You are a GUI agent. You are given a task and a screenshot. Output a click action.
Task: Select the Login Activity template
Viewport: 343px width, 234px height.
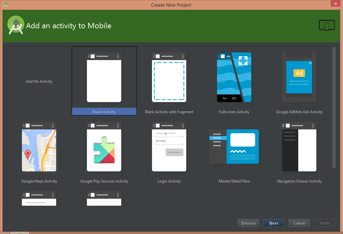[169, 147]
